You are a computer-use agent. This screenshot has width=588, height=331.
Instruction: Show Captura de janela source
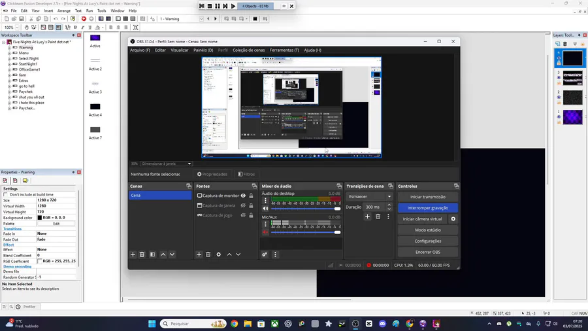[243, 205]
